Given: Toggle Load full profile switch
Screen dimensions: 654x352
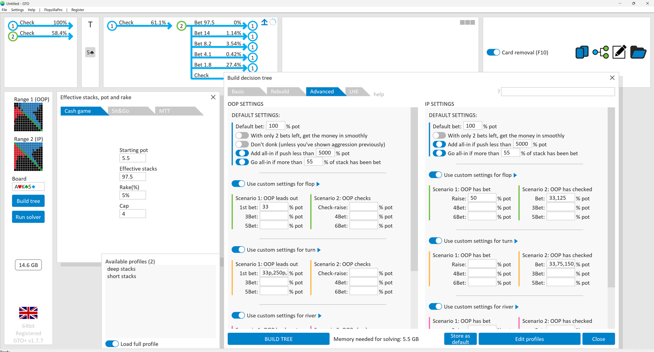Looking at the screenshot, I should (112, 344).
